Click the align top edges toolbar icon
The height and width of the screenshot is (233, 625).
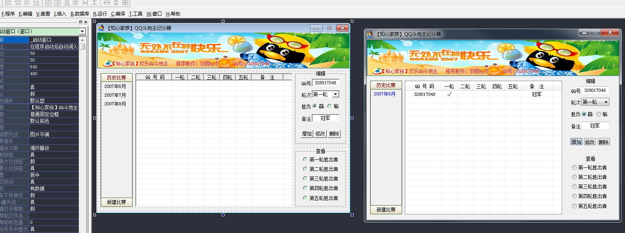[x=27, y=2]
